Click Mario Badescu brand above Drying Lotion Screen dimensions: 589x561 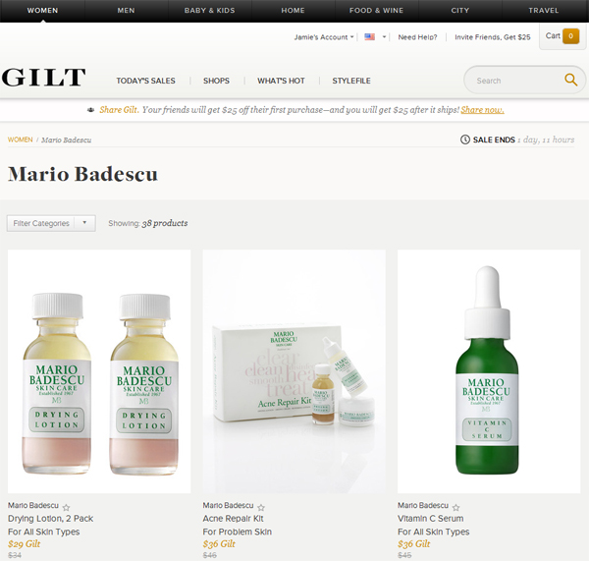[x=33, y=505]
